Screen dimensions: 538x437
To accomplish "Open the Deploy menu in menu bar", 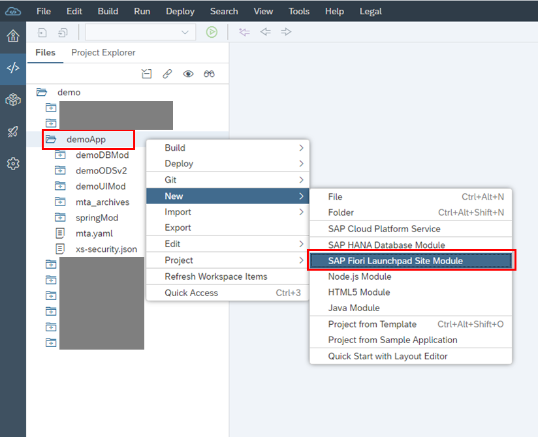I will point(180,11).
